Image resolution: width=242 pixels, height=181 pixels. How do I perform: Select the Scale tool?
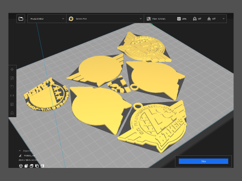click(12, 78)
